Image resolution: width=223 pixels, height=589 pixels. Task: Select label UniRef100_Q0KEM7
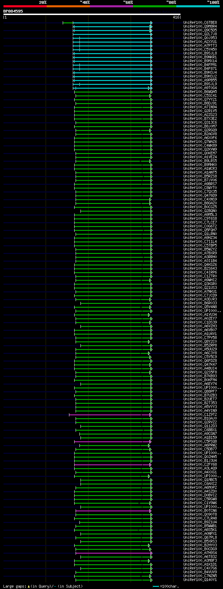[200, 153]
